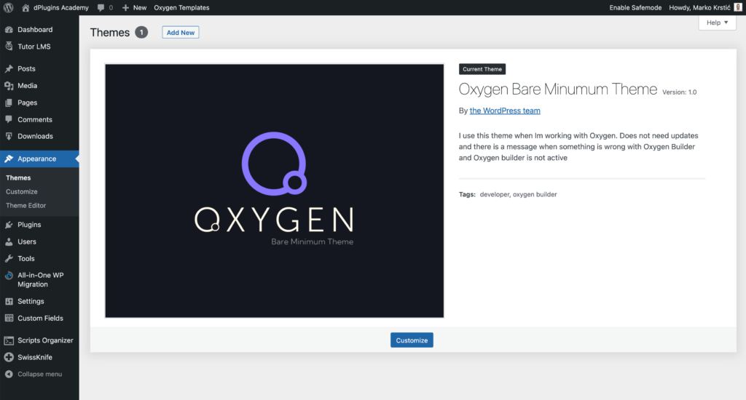The width and height of the screenshot is (746, 400).
Task: Follow the WordPress team link
Action: [505, 111]
